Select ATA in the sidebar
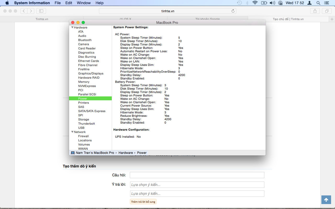The width and height of the screenshot is (335, 209). click(81, 32)
